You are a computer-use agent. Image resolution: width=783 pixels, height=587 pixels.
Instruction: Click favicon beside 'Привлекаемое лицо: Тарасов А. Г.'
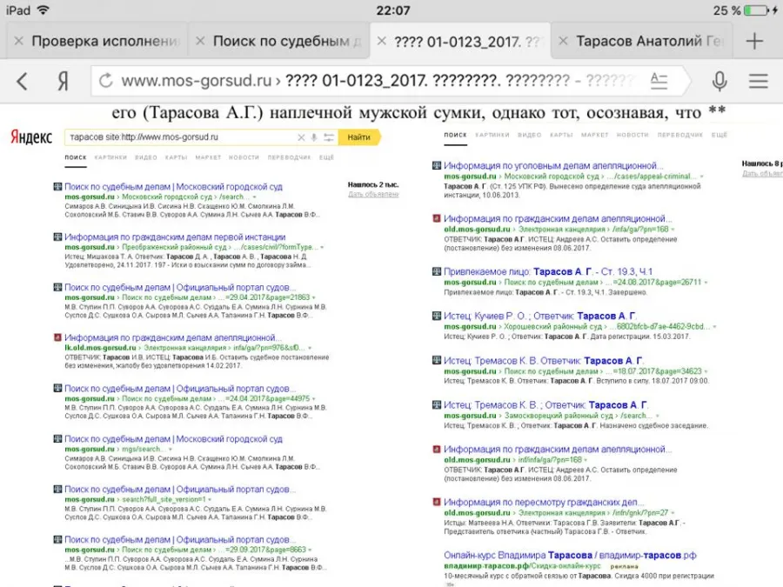pos(437,271)
